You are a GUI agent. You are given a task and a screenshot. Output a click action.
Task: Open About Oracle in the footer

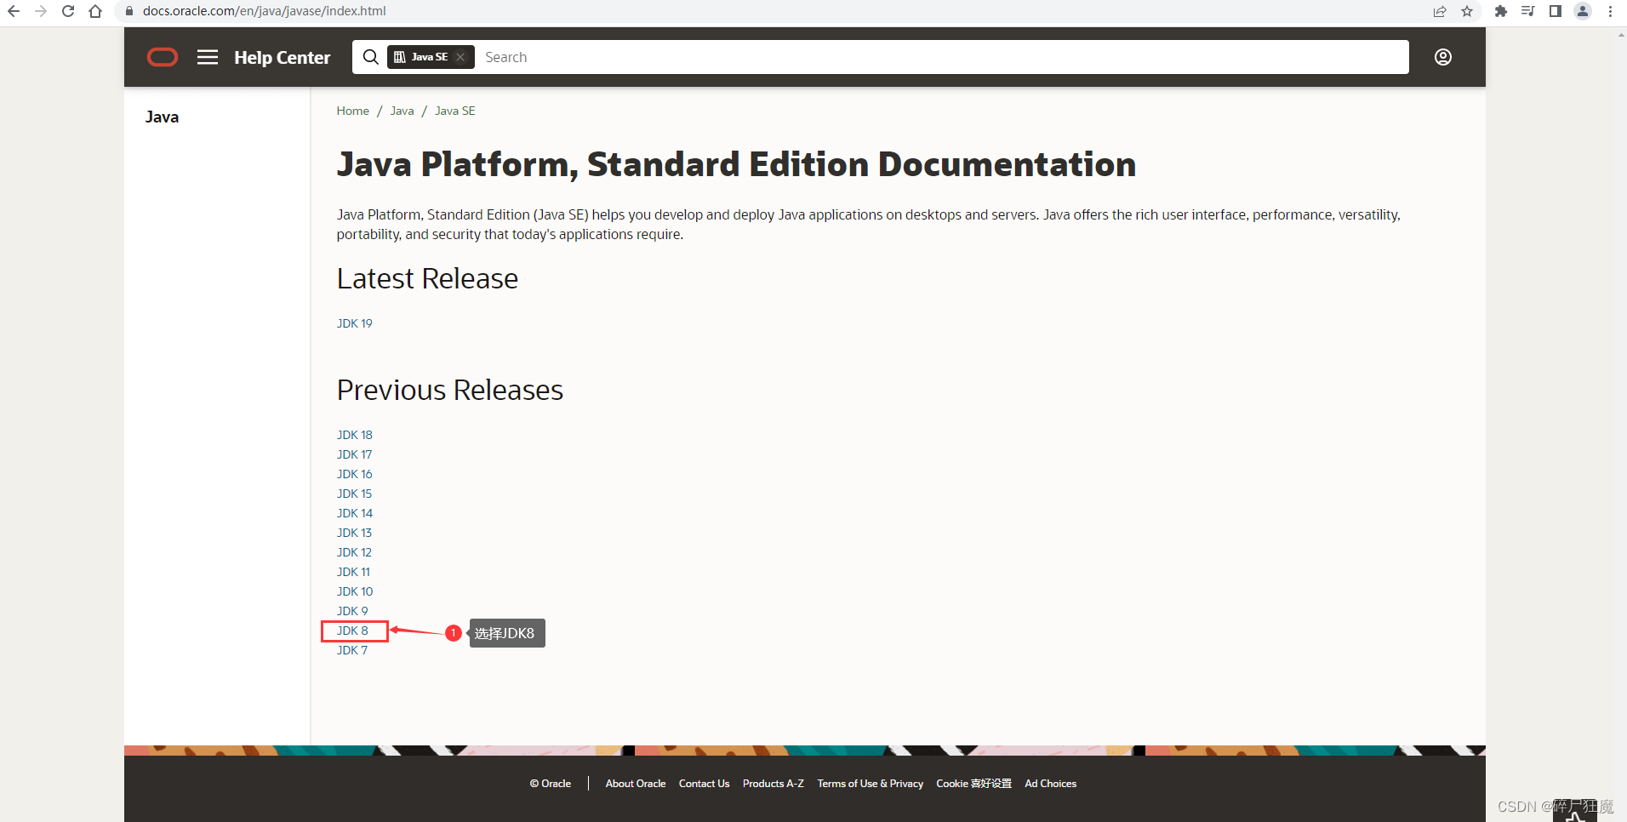[636, 784]
